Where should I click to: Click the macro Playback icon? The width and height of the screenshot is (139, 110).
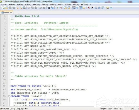pyautogui.click(x=96, y=8)
